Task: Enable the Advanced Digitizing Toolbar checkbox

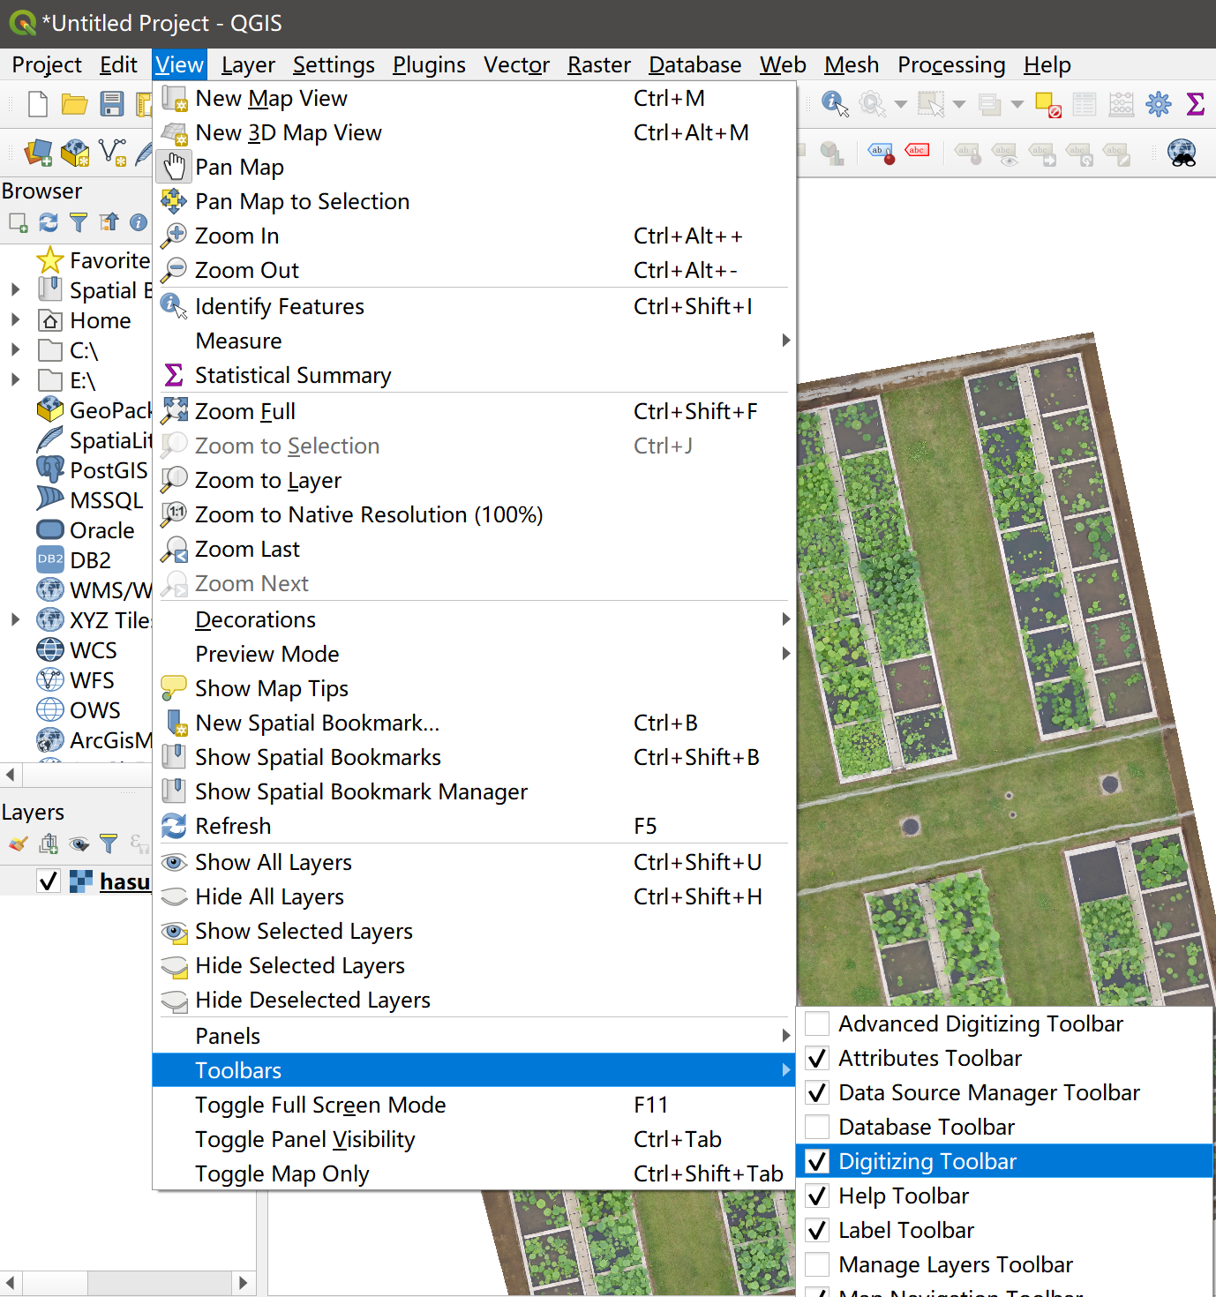Action: click(817, 1023)
